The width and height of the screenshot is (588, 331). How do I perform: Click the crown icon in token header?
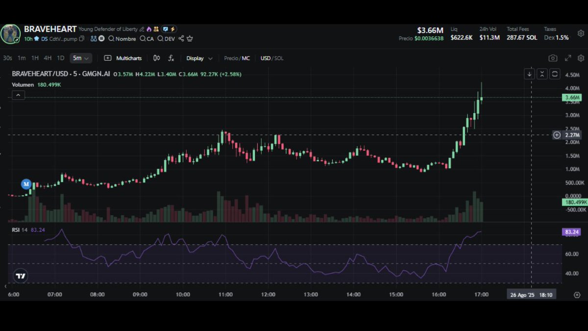(x=190, y=39)
